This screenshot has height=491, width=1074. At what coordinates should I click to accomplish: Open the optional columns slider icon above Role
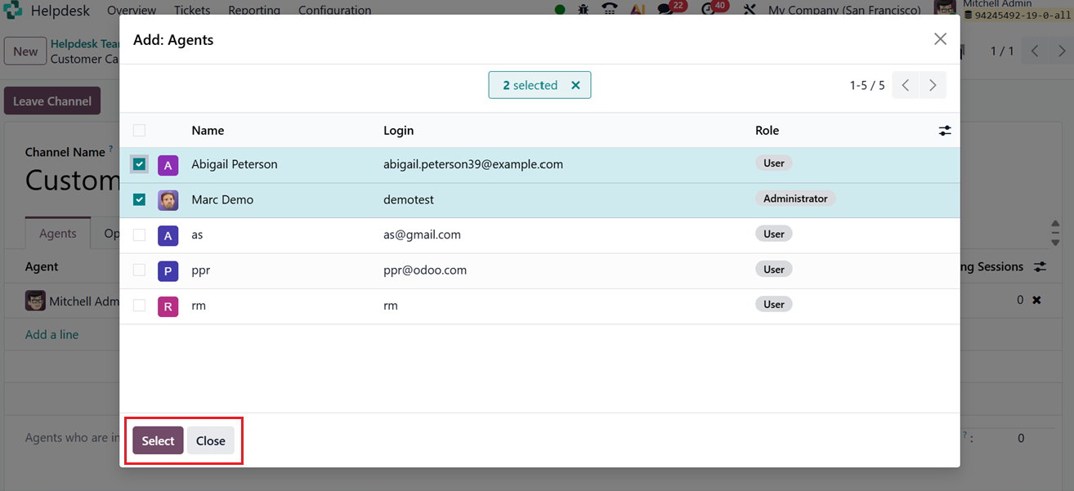click(x=945, y=130)
